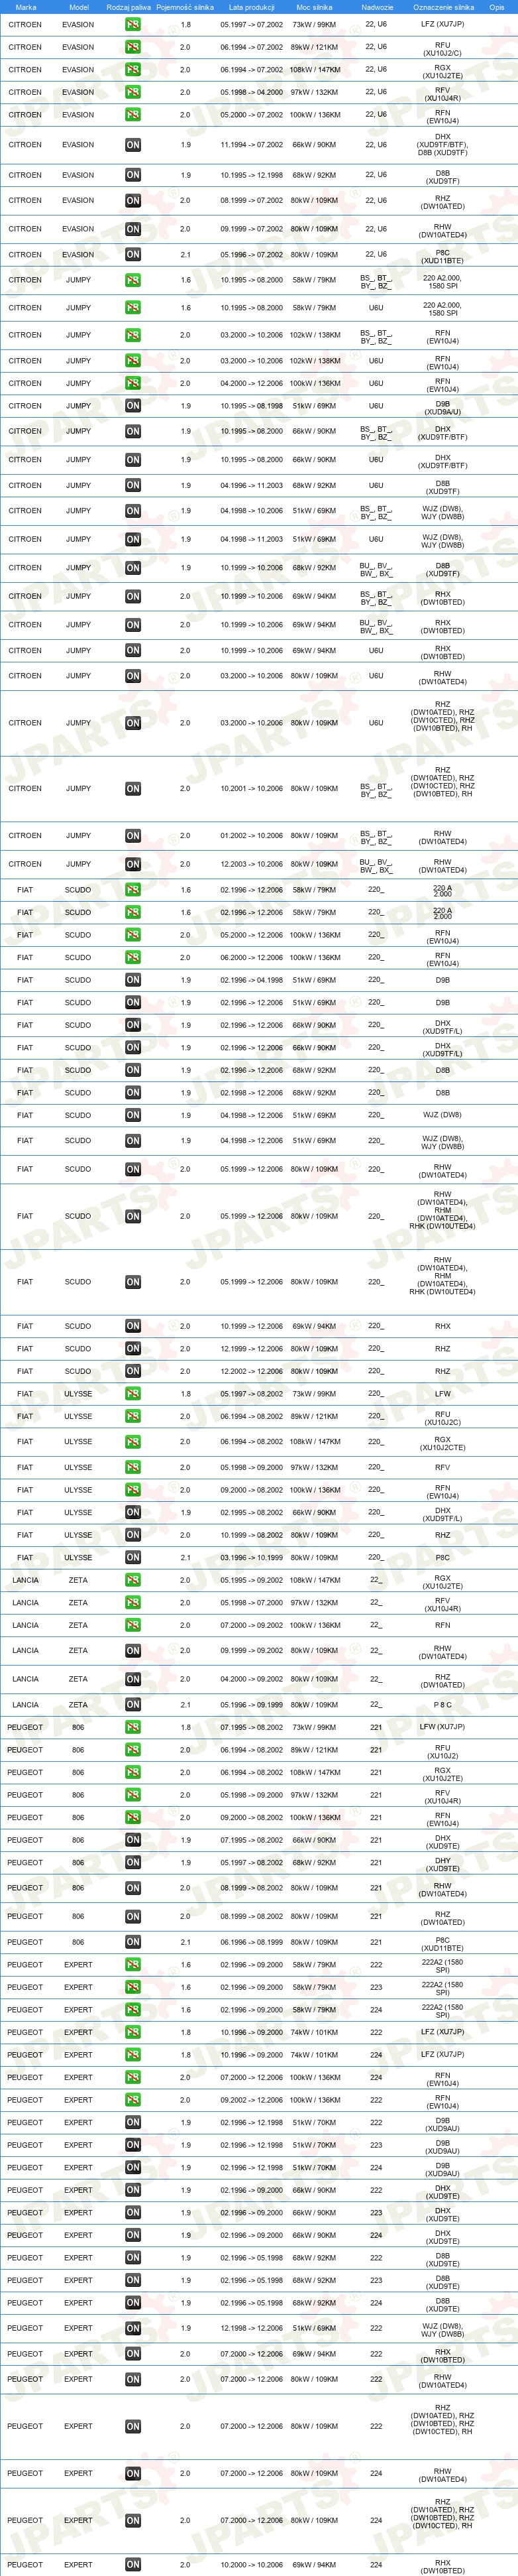Click the Opis column header
Viewport: 518px width, 2576px height.
(496, 7)
